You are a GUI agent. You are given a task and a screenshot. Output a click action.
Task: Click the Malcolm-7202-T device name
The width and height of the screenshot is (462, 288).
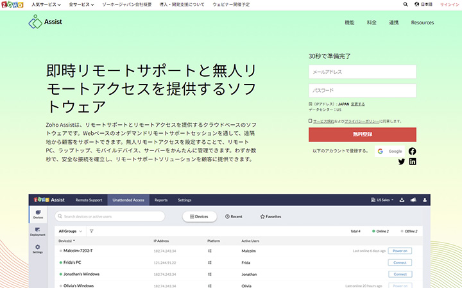click(x=78, y=251)
